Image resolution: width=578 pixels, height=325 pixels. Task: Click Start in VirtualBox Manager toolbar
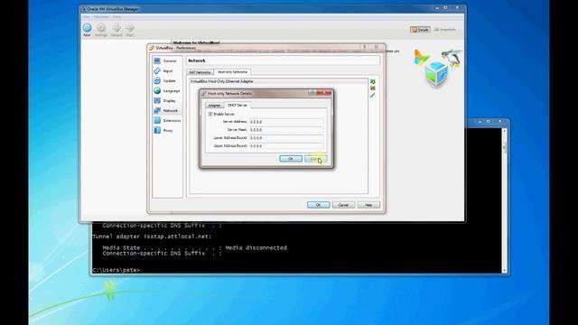[130, 30]
